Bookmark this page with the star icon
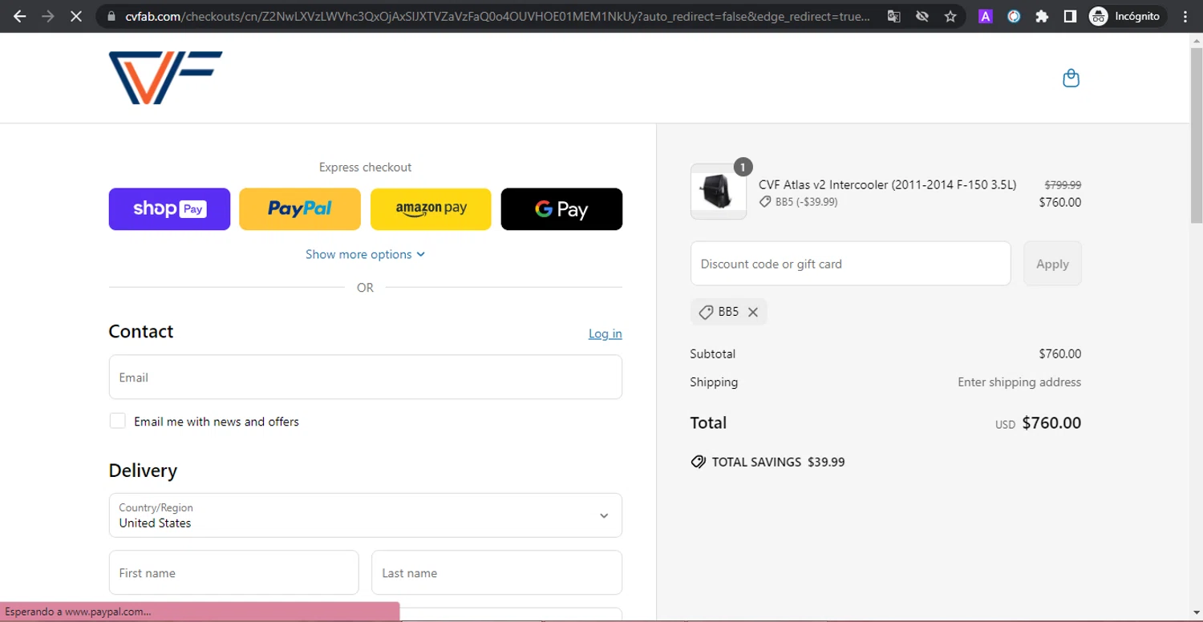1203x622 pixels. (950, 16)
